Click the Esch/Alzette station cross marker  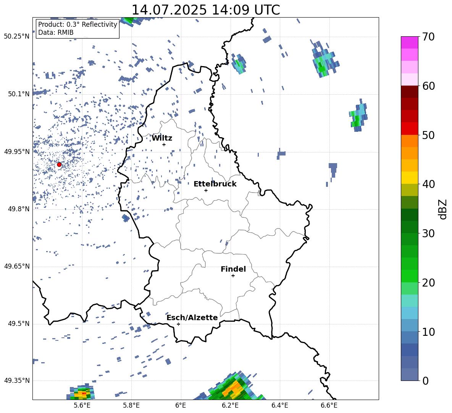[178, 324]
